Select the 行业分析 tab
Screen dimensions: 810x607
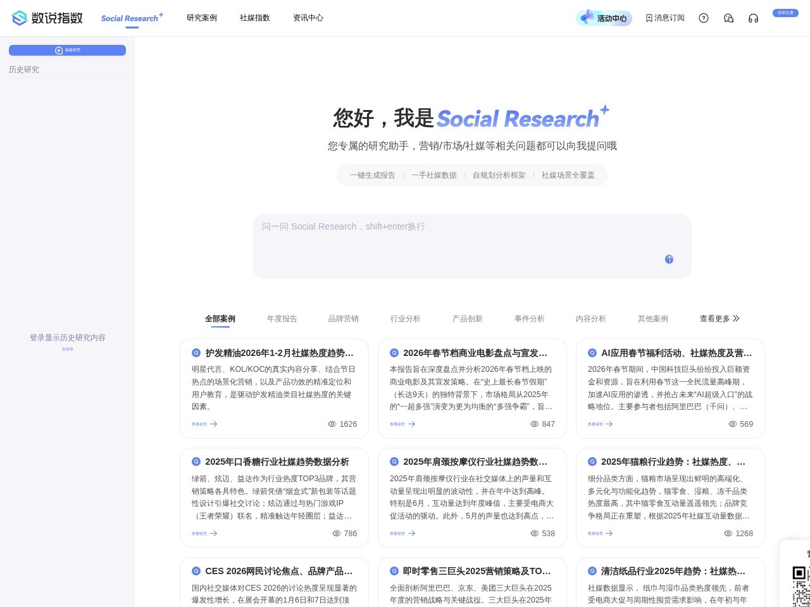point(406,319)
